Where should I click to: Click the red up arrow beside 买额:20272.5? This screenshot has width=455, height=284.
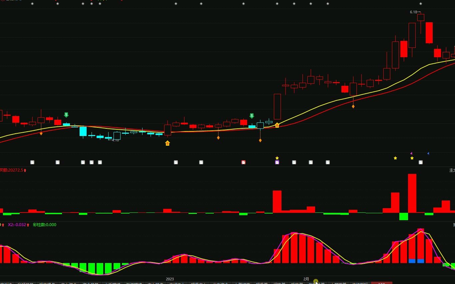click(25, 170)
